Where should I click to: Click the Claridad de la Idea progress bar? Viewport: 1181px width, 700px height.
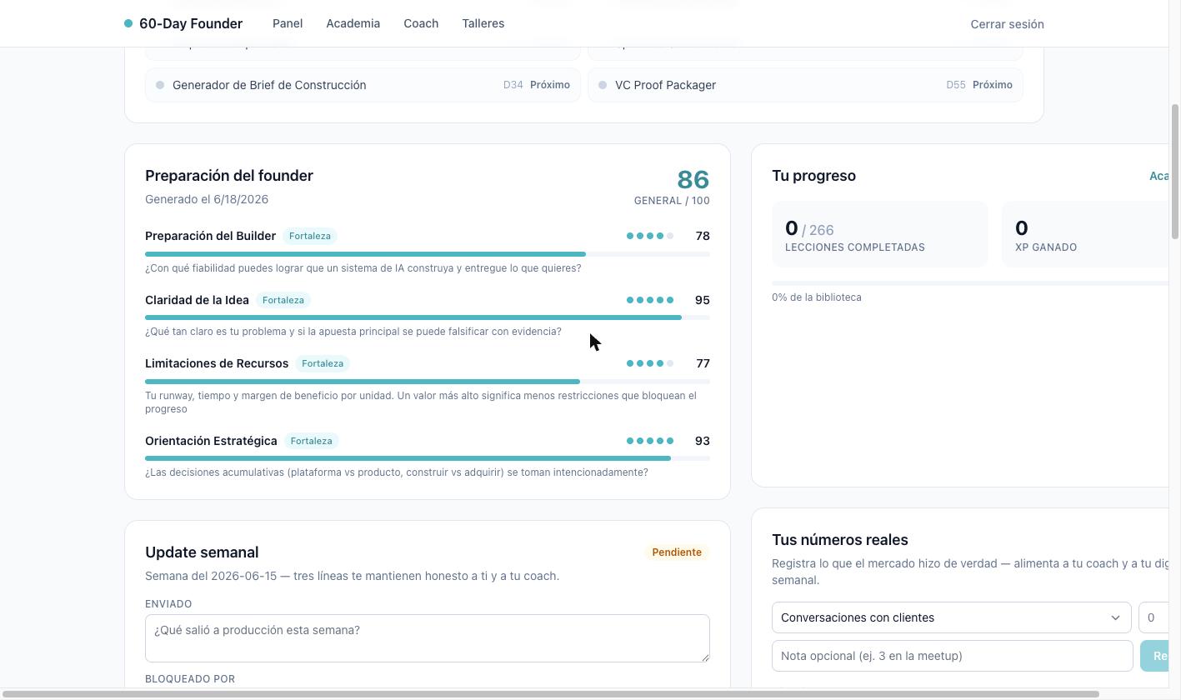428,317
